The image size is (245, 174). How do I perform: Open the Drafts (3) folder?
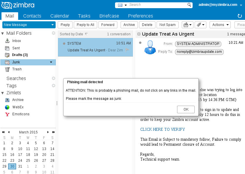click(20, 55)
